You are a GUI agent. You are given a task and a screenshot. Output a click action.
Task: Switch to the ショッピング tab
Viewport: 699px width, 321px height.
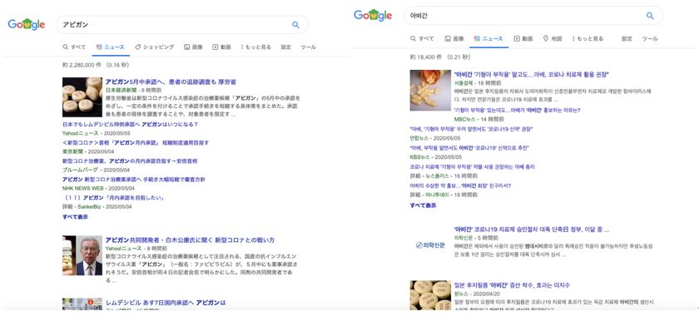point(154,47)
